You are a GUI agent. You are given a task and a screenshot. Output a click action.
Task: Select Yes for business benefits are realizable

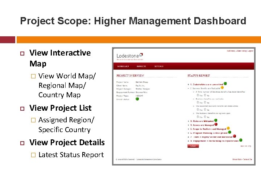198,102
